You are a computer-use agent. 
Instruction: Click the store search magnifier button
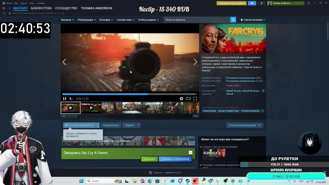[x=233, y=20]
